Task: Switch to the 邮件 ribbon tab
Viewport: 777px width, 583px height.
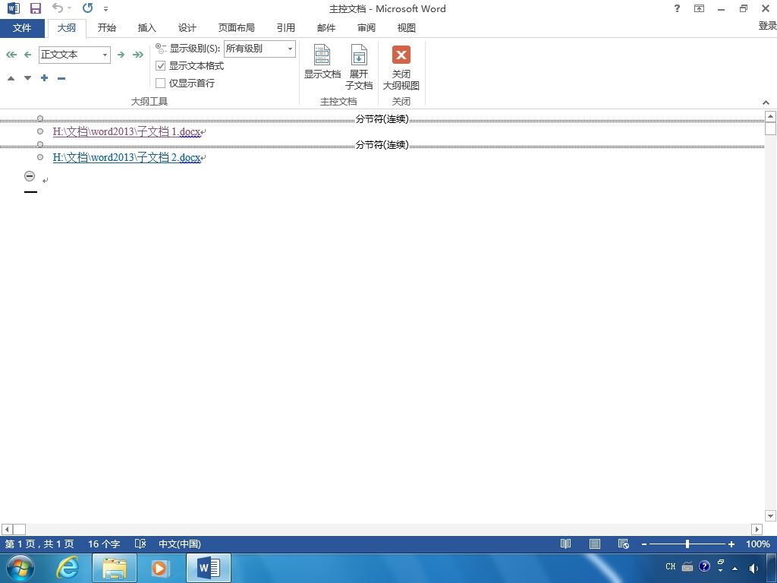Action: point(326,28)
